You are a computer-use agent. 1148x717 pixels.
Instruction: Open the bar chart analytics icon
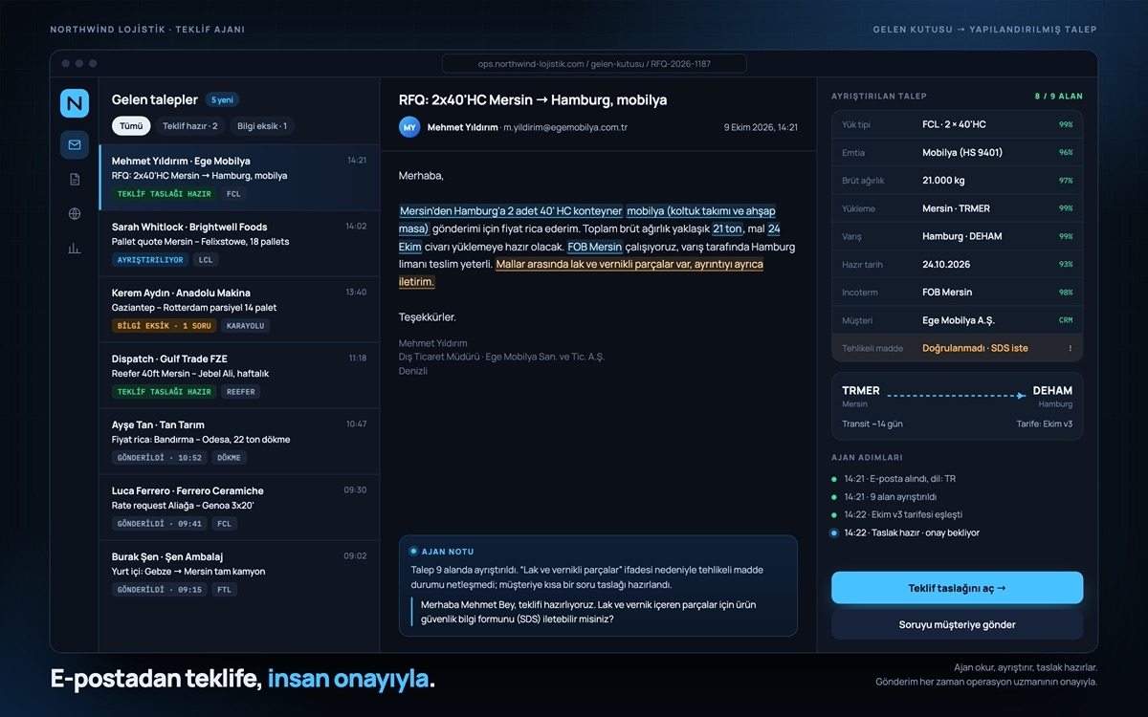coord(74,249)
